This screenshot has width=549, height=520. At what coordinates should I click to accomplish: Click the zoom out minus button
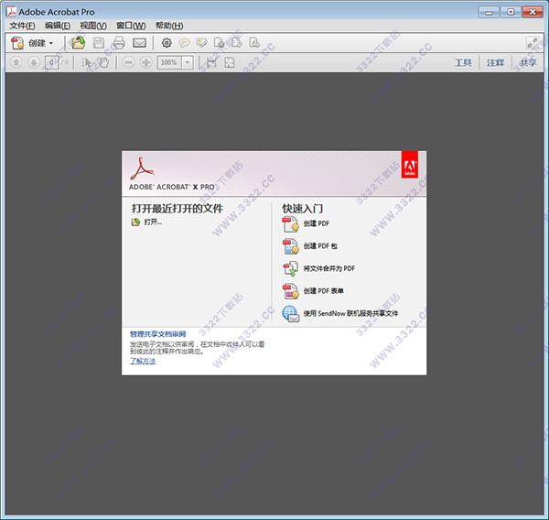pyautogui.click(x=128, y=63)
